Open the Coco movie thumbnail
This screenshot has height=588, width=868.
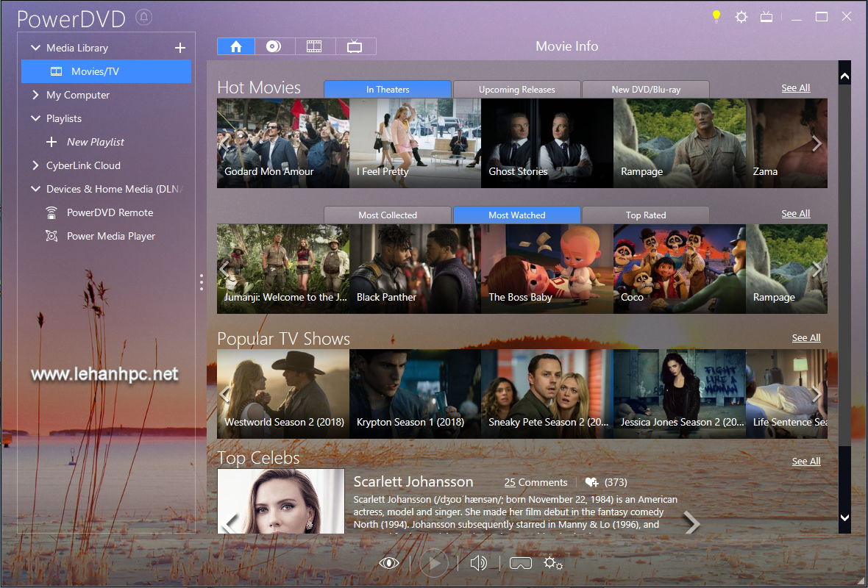pyautogui.click(x=679, y=269)
